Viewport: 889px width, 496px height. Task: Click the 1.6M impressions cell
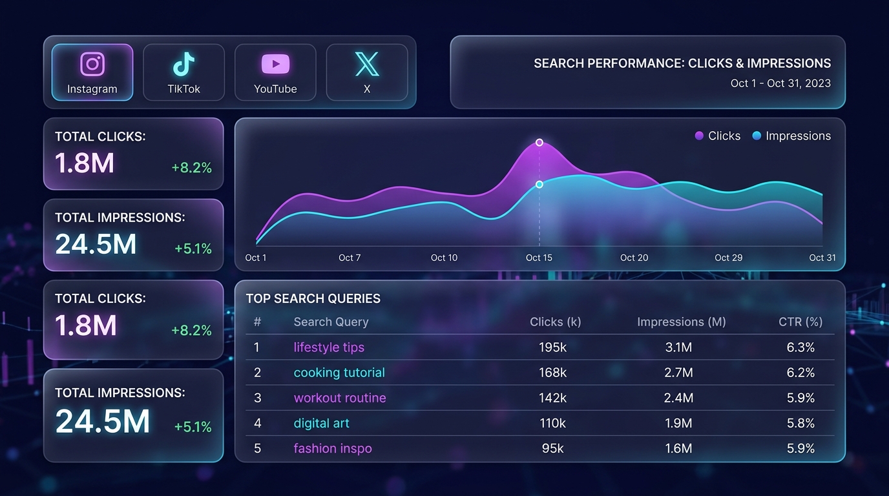tap(678, 448)
